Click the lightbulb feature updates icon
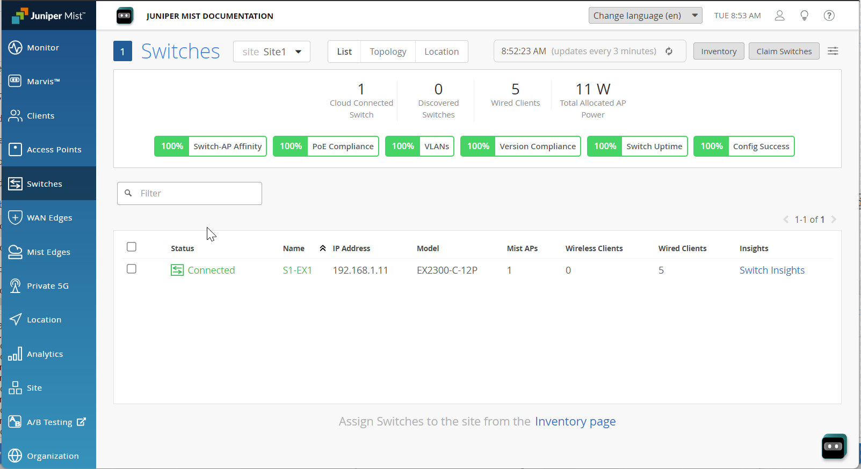This screenshot has height=469, width=861. pos(804,16)
